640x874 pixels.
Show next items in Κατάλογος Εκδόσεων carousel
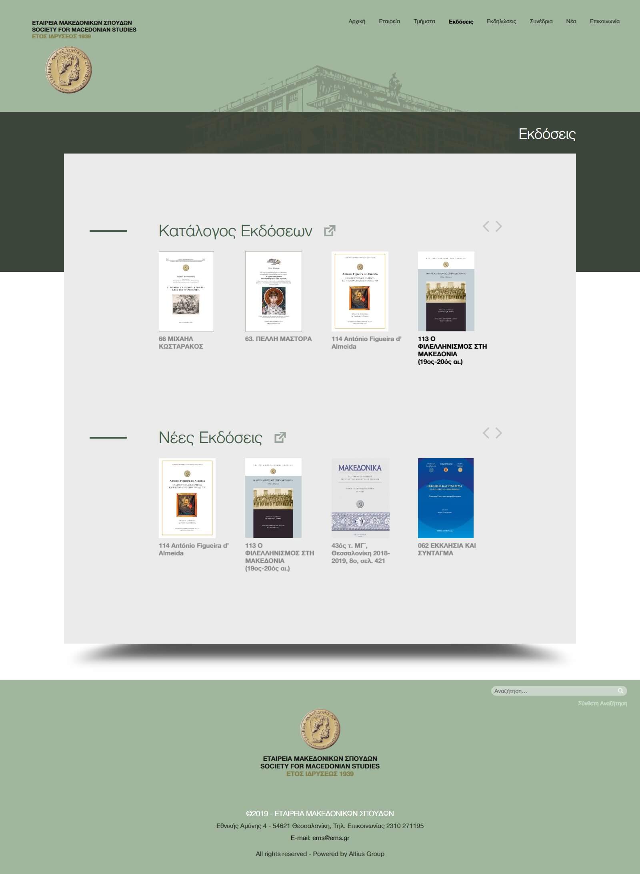click(x=499, y=226)
